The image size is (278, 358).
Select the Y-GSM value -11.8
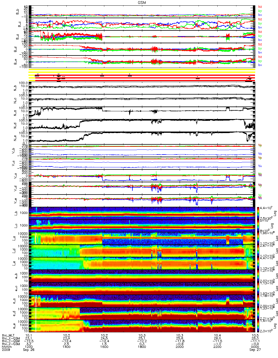point(179,341)
